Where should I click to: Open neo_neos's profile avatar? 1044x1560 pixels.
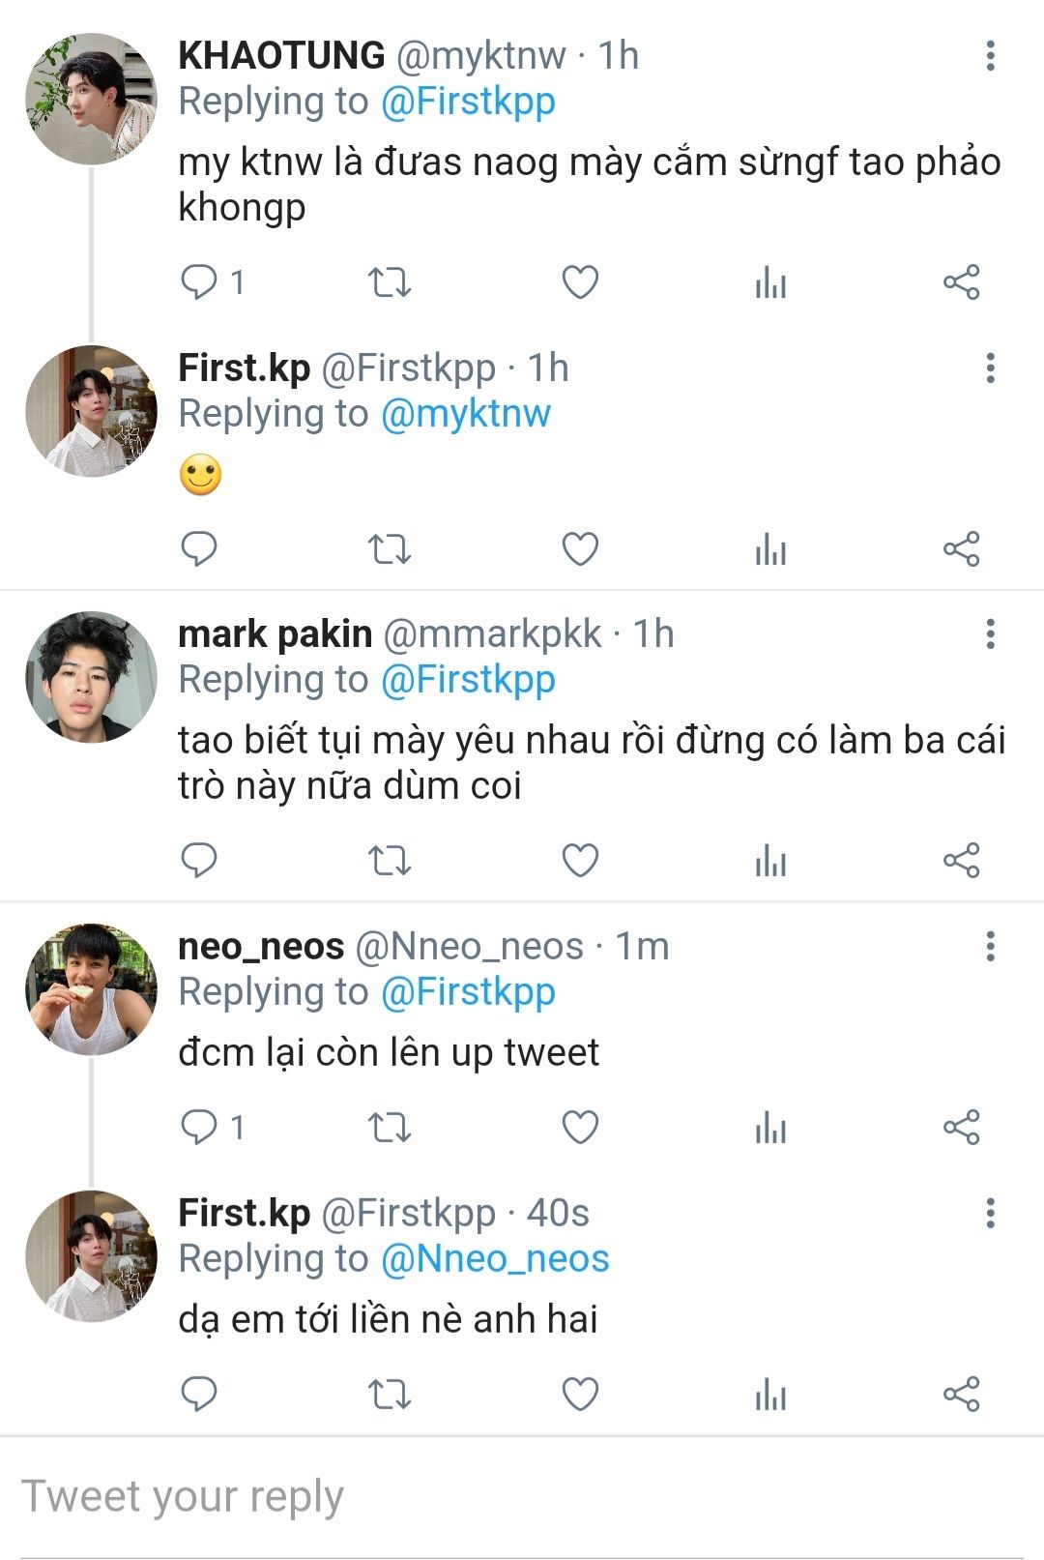[x=91, y=989]
